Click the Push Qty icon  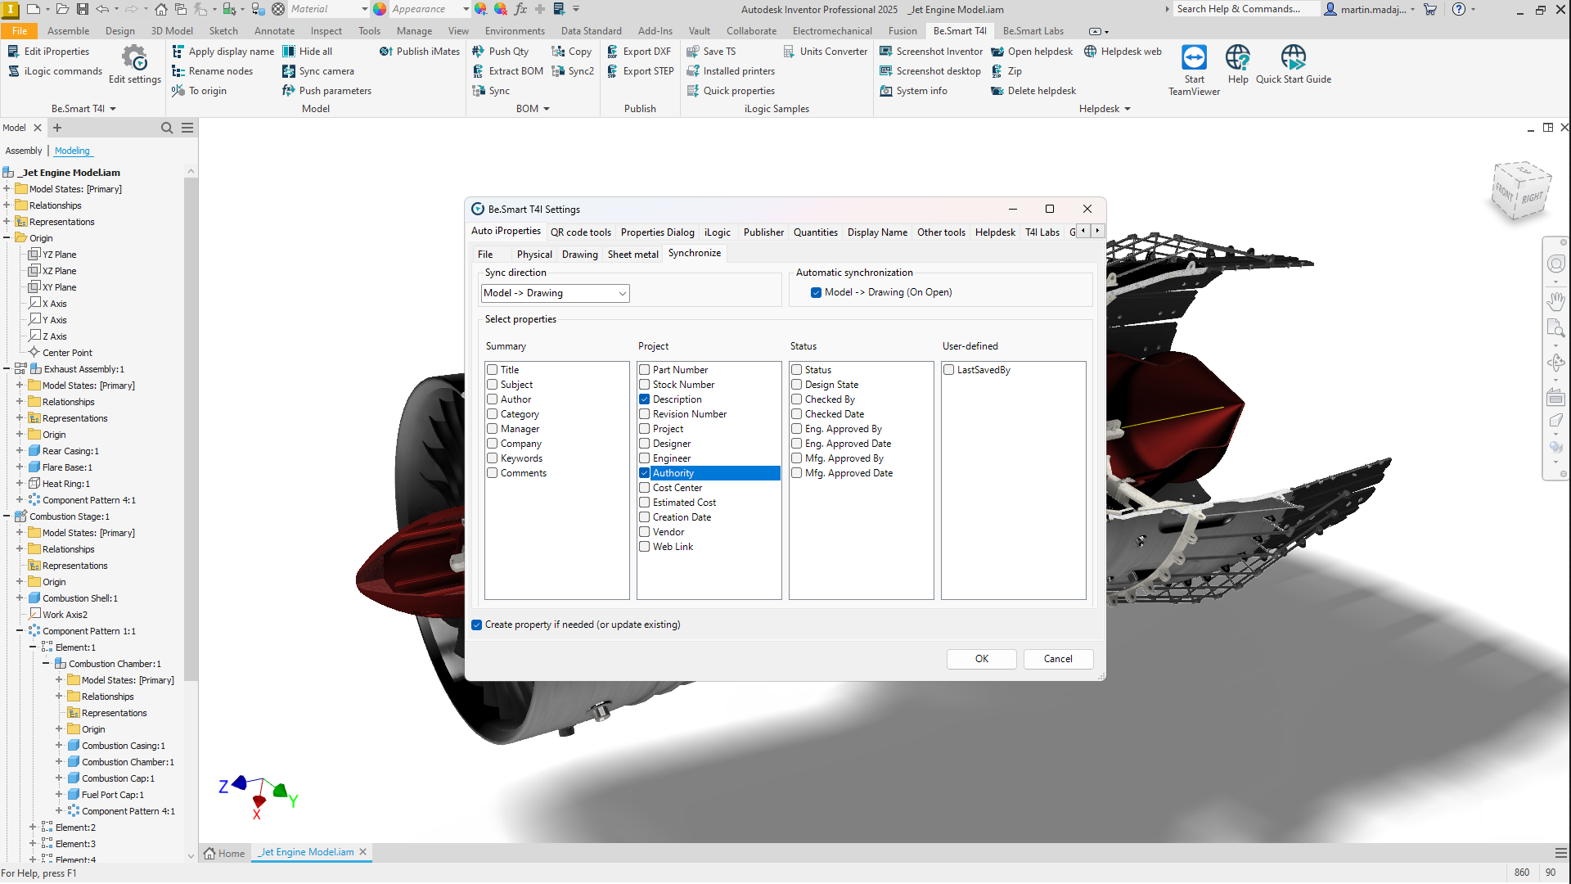tap(479, 52)
